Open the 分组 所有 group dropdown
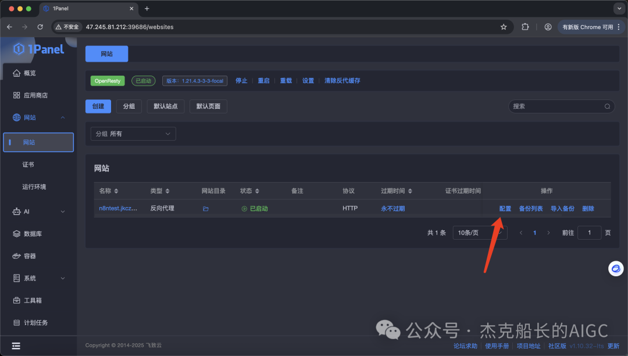The image size is (628, 356). click(x=133, y=134)
